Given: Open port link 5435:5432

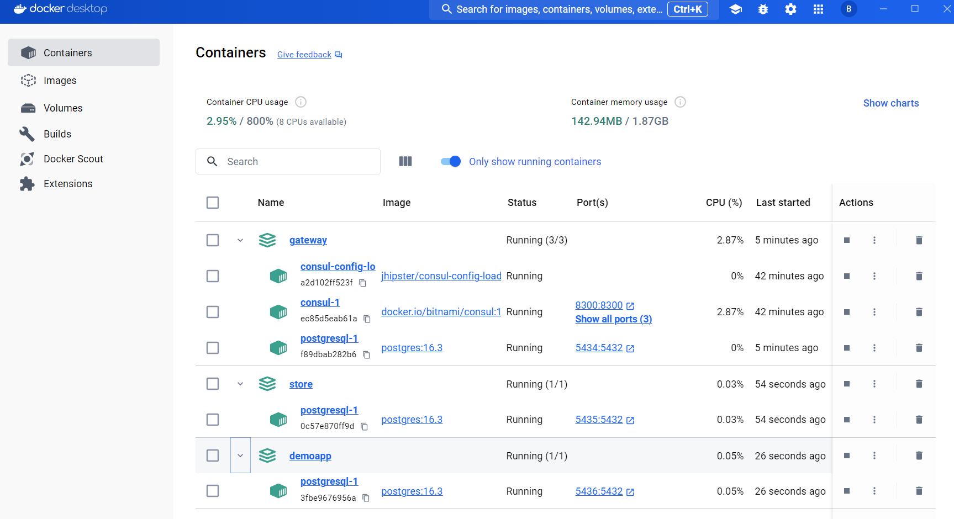Looking at the screenshot, I should coord(599,420).
